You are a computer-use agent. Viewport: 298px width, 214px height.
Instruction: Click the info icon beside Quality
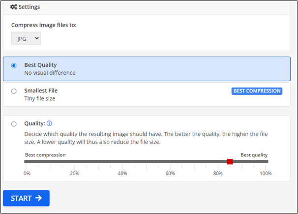pos(49,124)
